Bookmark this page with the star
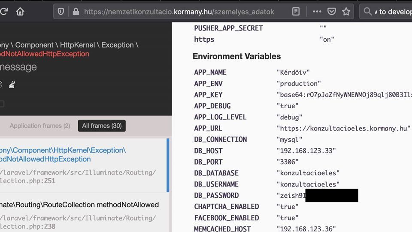412x232 pixels. point(346,12)
